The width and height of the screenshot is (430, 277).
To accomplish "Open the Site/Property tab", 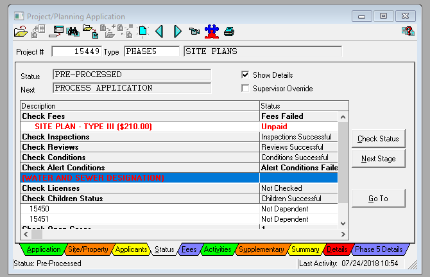I will pos(88,249).
